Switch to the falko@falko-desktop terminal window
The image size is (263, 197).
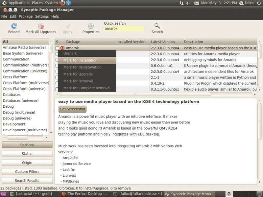137,194
